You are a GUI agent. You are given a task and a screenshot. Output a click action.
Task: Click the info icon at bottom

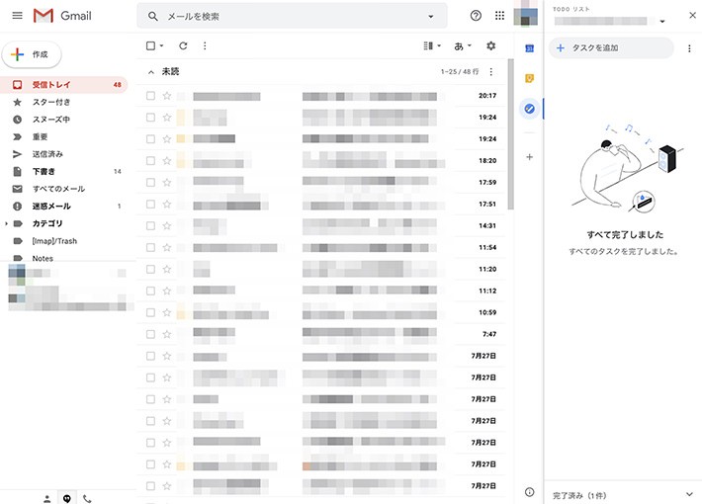[x=529, y=492]
